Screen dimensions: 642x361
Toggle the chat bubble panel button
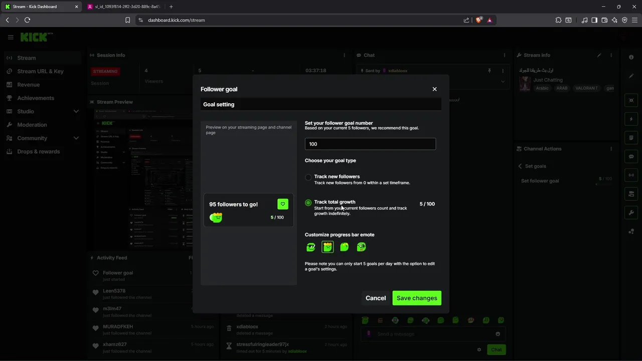(x=631, y=156)
